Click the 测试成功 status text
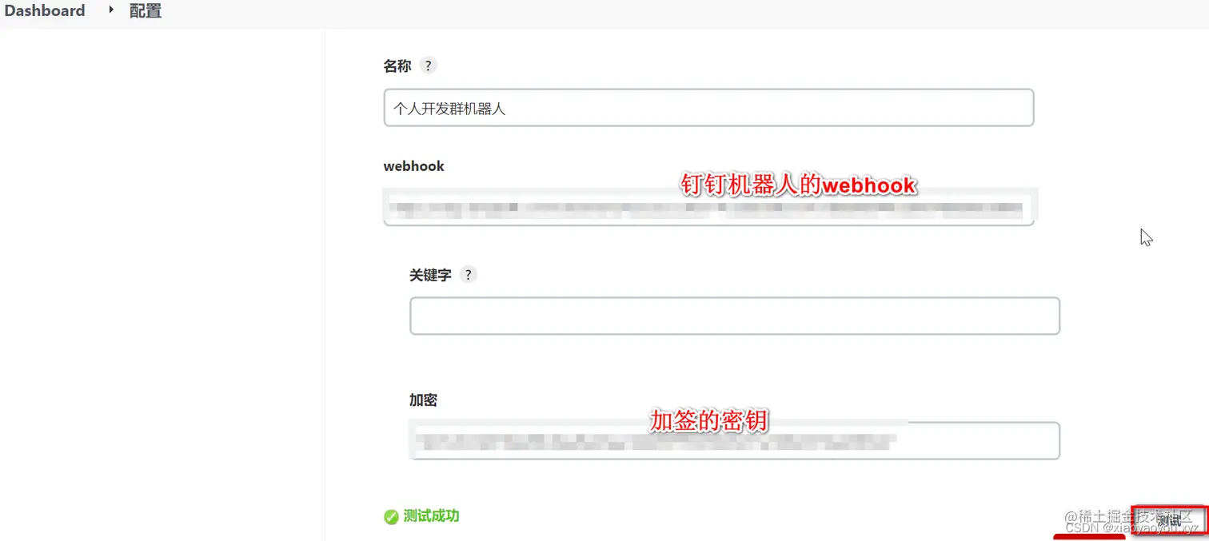The width and height of the screenshot is (1209, 541). (x=431, y=516)
